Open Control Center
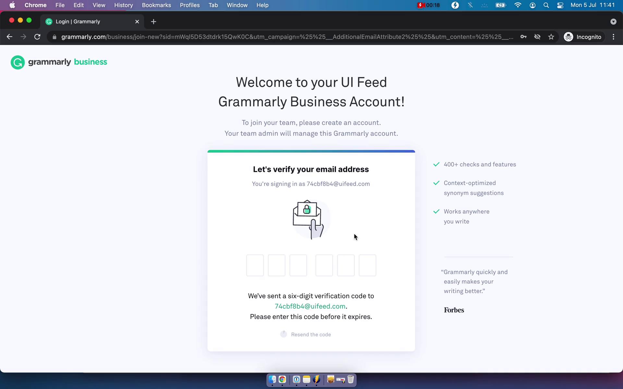 pyautogui.click(x=560, y=5)
